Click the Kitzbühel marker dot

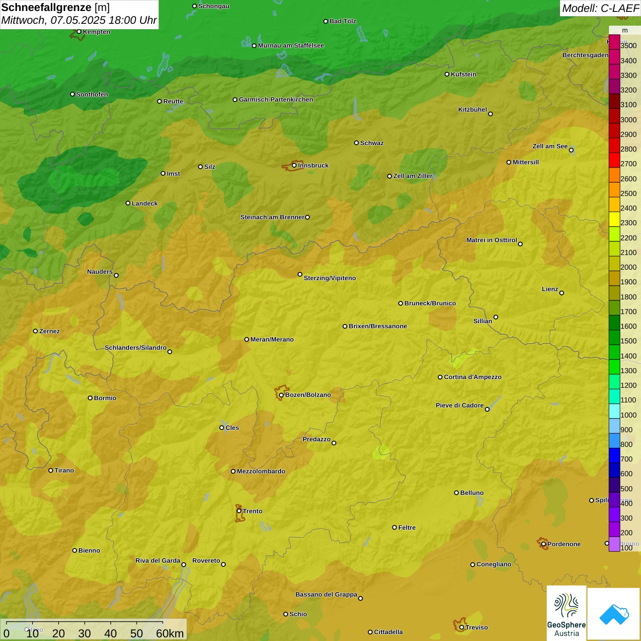pyautogui.click(x=490, y=114)
